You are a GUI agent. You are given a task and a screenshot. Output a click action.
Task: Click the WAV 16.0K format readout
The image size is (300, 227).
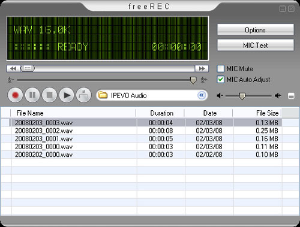click(x=42, y=30)
